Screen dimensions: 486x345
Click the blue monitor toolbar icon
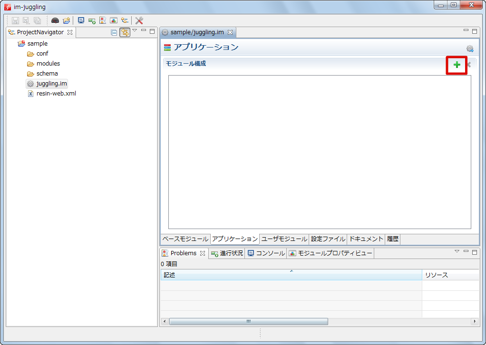tap(81, 20)
